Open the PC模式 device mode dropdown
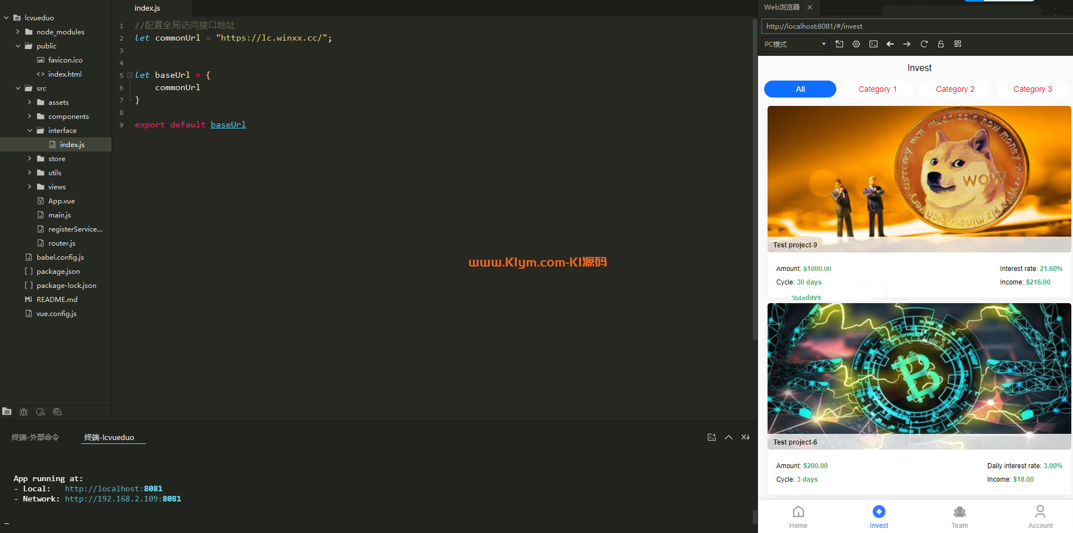The width and height of the screenshot is (1073, 533). (x=795, y=44)
